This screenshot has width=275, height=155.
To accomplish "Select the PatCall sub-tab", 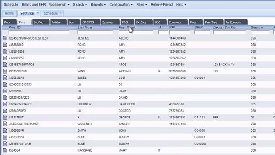I will coord(144,22).
